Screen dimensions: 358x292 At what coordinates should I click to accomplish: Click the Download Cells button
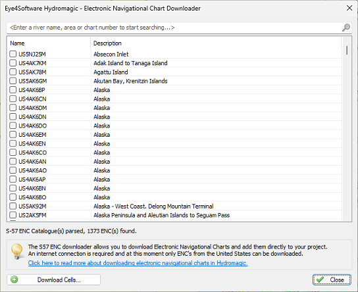[x=54, y=280]
